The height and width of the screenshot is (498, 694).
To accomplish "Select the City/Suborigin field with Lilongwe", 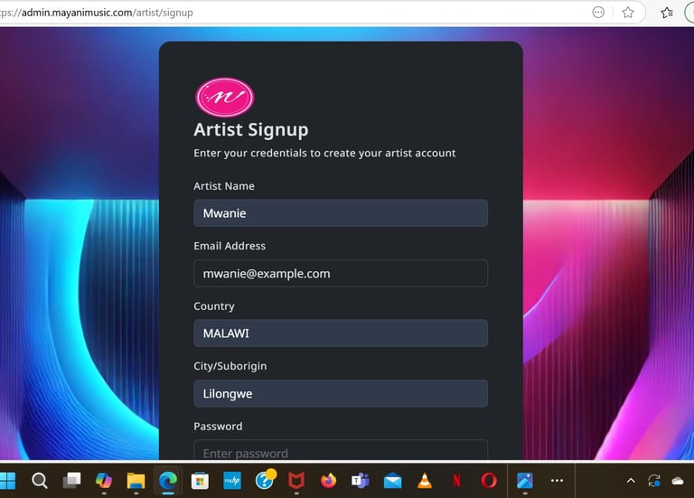I will point(341,393).
